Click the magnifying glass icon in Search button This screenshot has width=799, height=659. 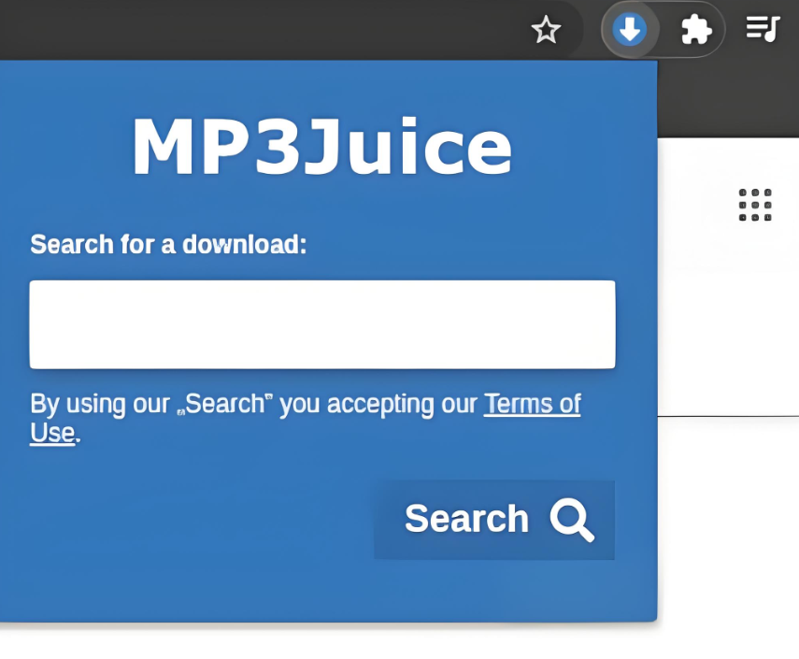[572, 520]
